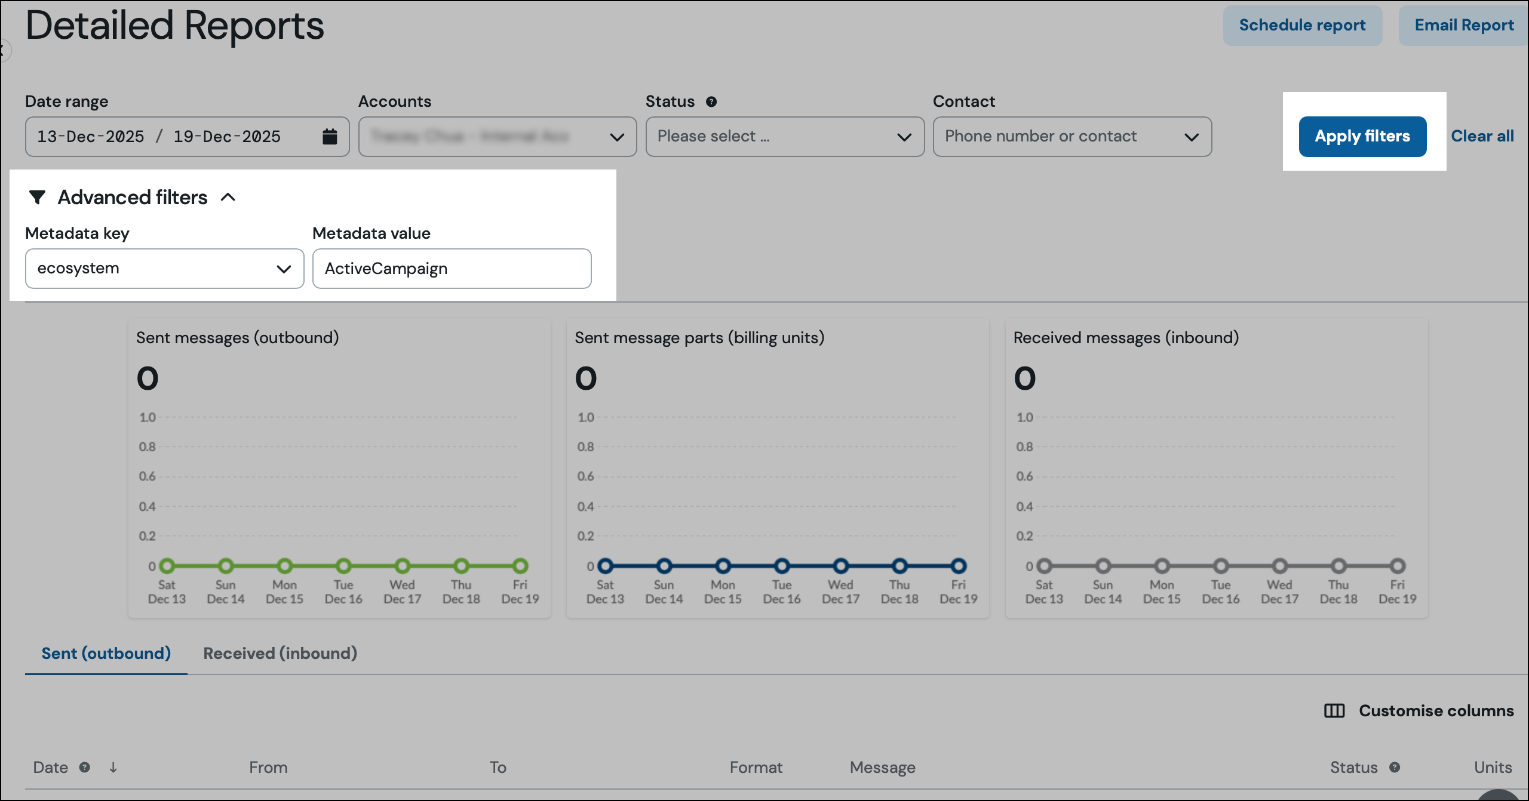Open the Status Please select dropdown
Screen dimensions: 1529x801
(x=785, y=137)
